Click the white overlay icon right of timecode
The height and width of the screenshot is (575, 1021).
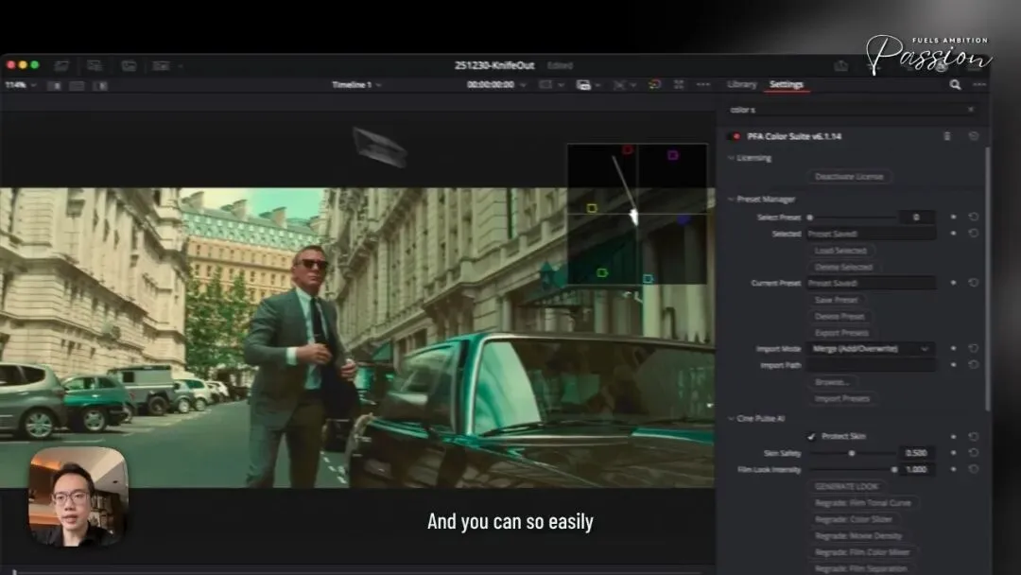[583, 85]
